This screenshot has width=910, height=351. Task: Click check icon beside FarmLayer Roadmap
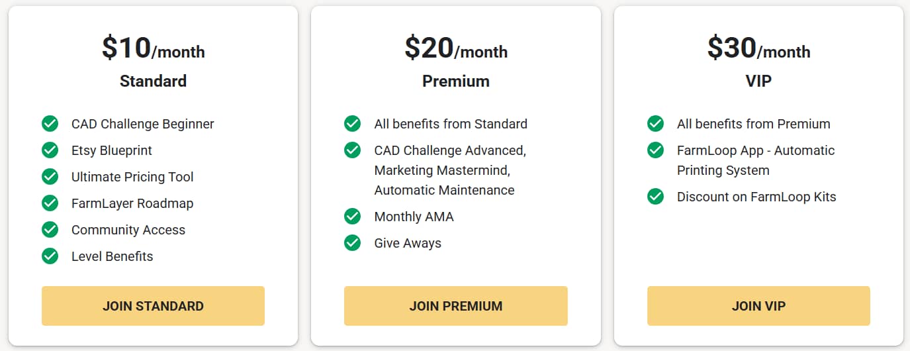pyautogui.click(x=50, y=203)
